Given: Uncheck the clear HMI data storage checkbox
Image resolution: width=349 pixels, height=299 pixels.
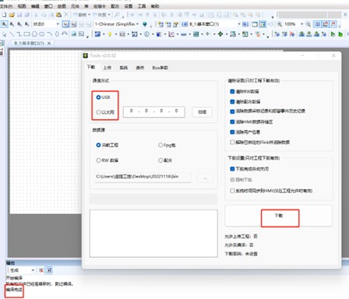Looking at the screenshot, I should tap(232, 121).
